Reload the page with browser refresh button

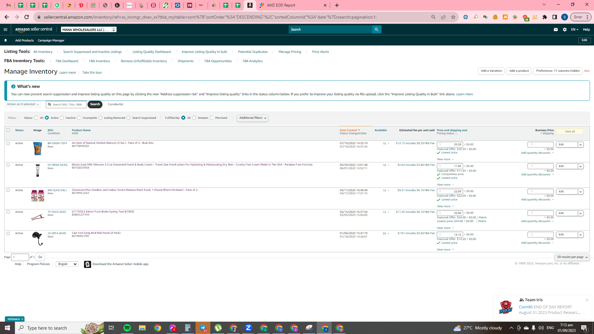27,17
